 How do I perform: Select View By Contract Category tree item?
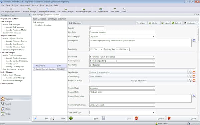pyautogui.click(x=17, y=61)
